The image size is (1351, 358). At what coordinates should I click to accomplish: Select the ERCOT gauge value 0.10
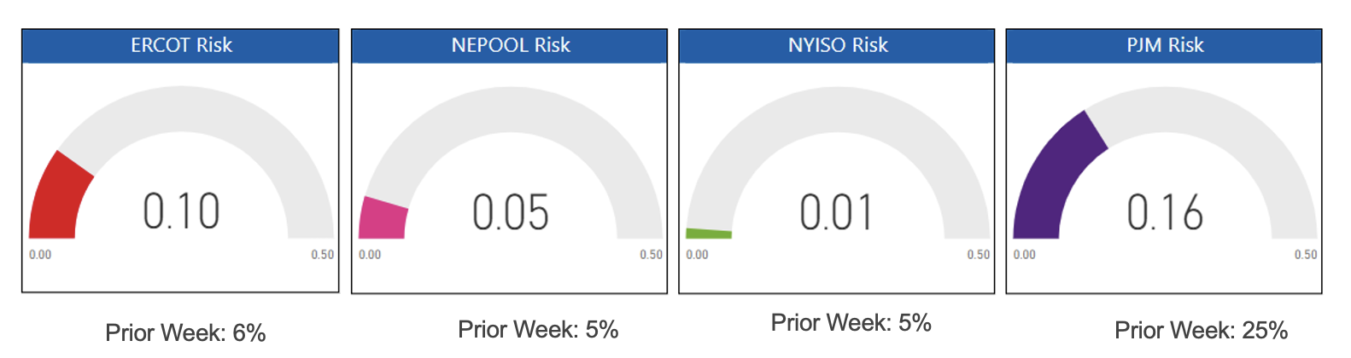181,211
